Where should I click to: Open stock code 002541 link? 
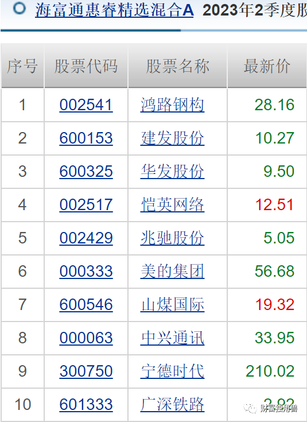[x=86, y=104]
